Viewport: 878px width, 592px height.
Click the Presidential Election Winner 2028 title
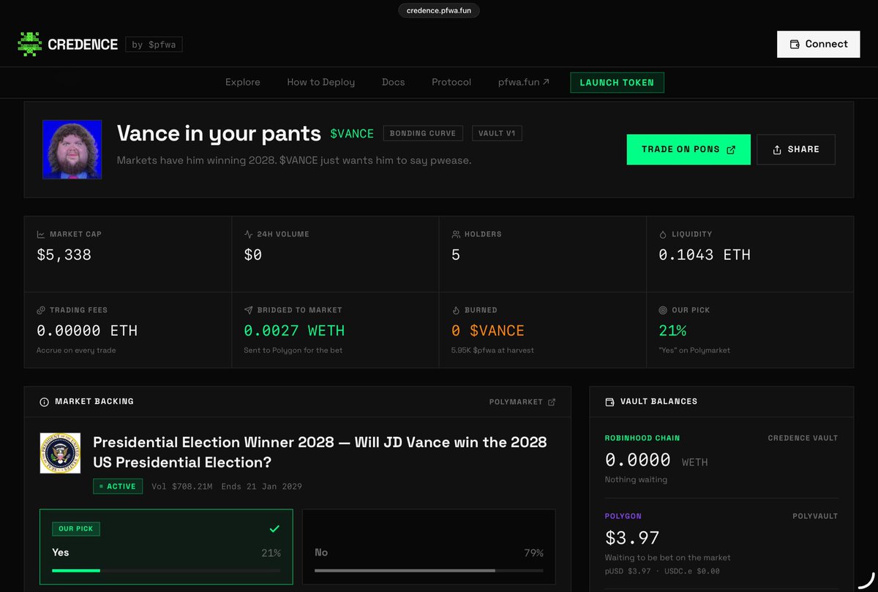point(320,452)
